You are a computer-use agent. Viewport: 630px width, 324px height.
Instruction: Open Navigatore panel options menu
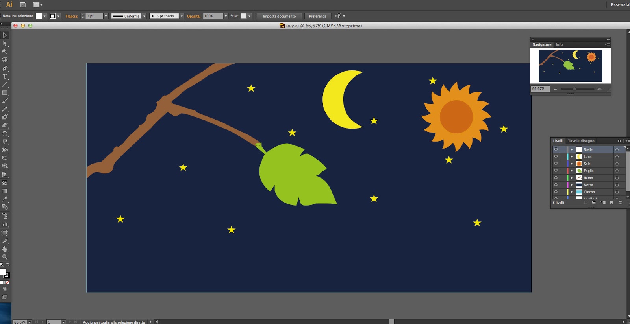click(607, 44)
